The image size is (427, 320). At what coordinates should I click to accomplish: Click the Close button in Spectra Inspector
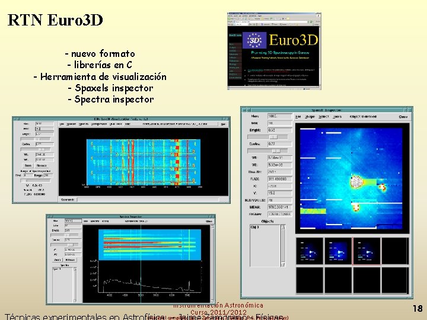coord(209,221)
